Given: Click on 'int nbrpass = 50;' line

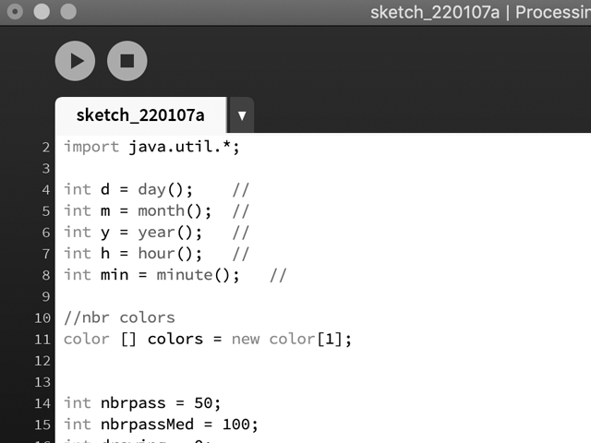Looking at the screenshot, I should coord(142,403).
